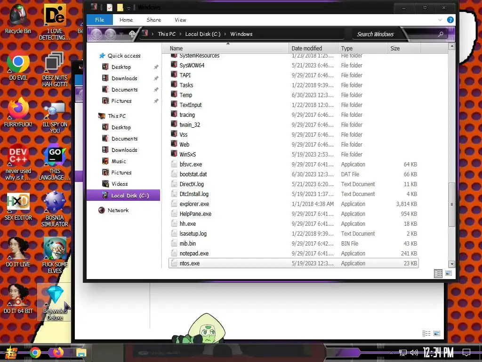Click the Explorer forward navigation button
482x362 pixels.
click(110, 34)
